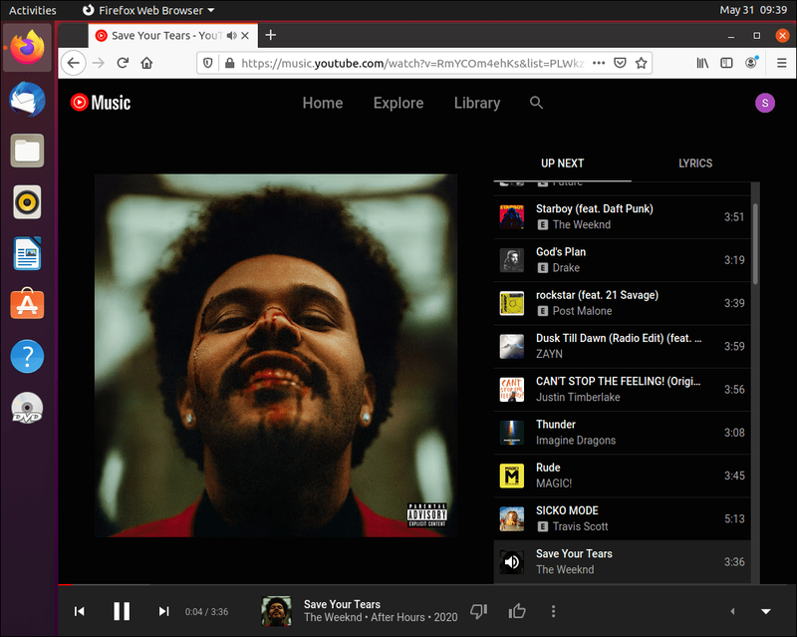Open page actions three-dot menu
The image size is (797, 637).
tap(599, 63)
